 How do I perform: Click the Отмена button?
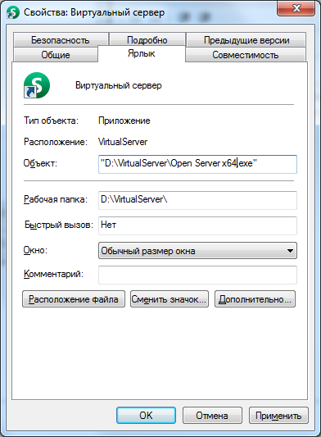pyautogui.click(x=212, y=415)
